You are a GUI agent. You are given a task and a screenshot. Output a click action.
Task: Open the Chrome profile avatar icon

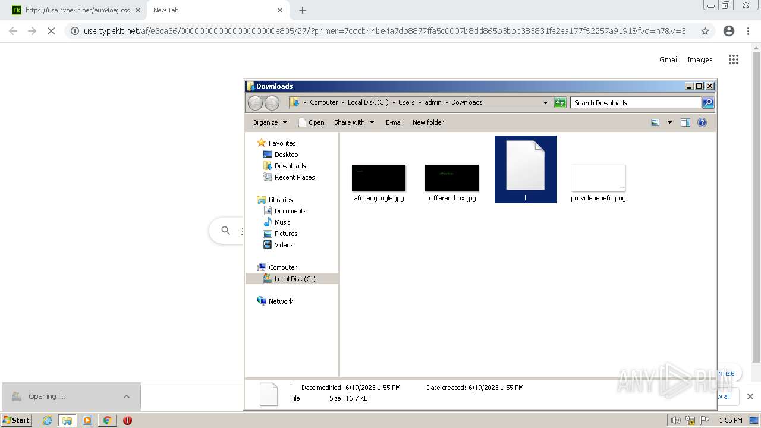(729, 31)
